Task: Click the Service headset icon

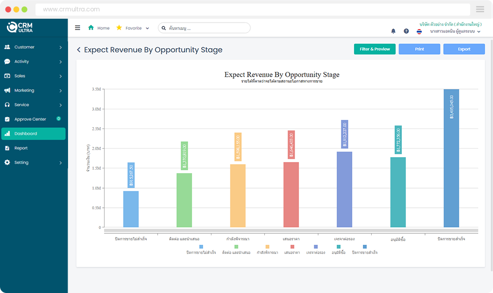Action: pyautogui.click(x=7, y=104)
